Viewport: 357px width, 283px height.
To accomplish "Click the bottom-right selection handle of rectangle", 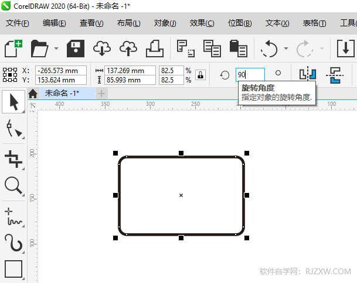I will [x=247, y=238].
